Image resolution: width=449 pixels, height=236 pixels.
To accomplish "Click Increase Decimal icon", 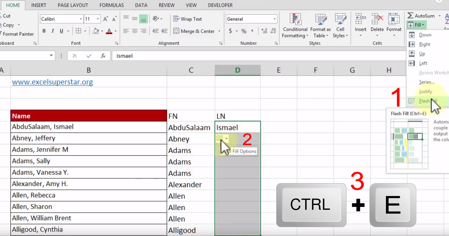I will coord(264,31).
